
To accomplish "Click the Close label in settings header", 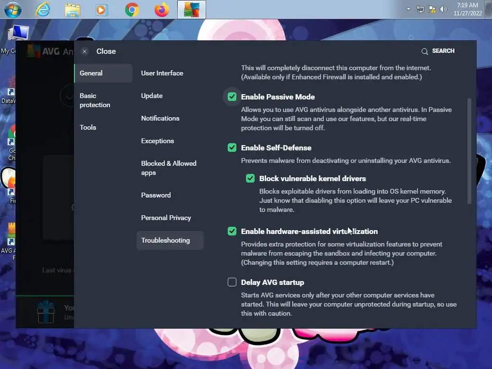I will [x=106, y=51].
